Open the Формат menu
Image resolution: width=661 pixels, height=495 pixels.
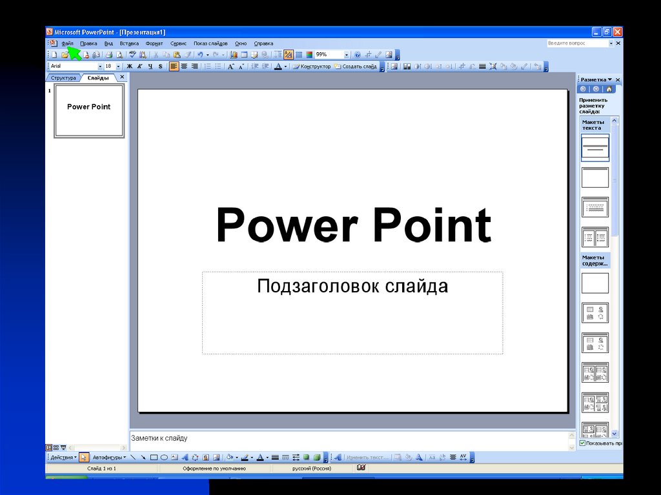154,43
